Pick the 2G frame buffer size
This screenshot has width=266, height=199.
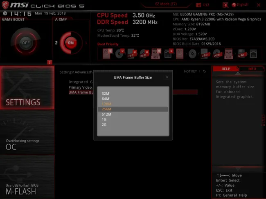(x=104, y=125)
